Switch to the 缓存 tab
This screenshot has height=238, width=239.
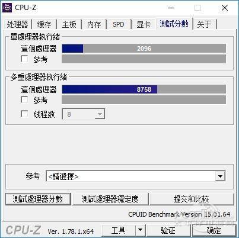[x=44, y=24]
